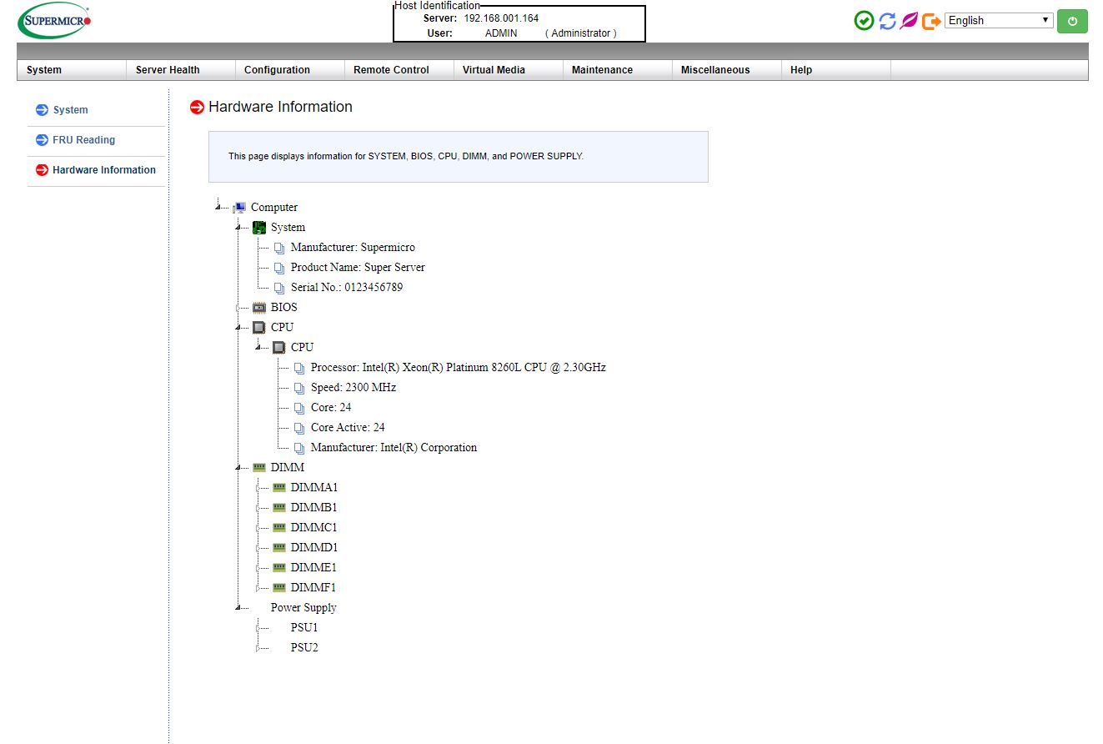Refresh the page with the blue arrows icon

(x=887, y=21)
